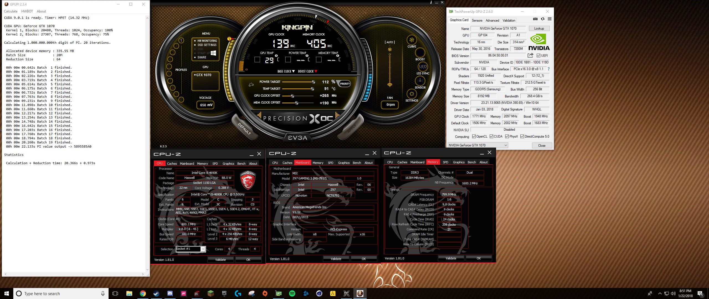Open Google Chrome from the taskbar
This screenshot has height=299, width=709.
click(x=143, y=293)
